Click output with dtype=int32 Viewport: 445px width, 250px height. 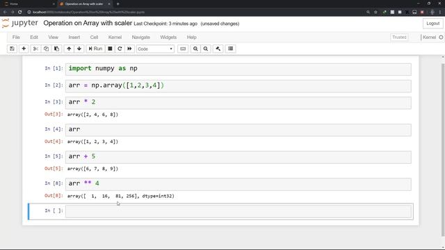click(120, 196)
